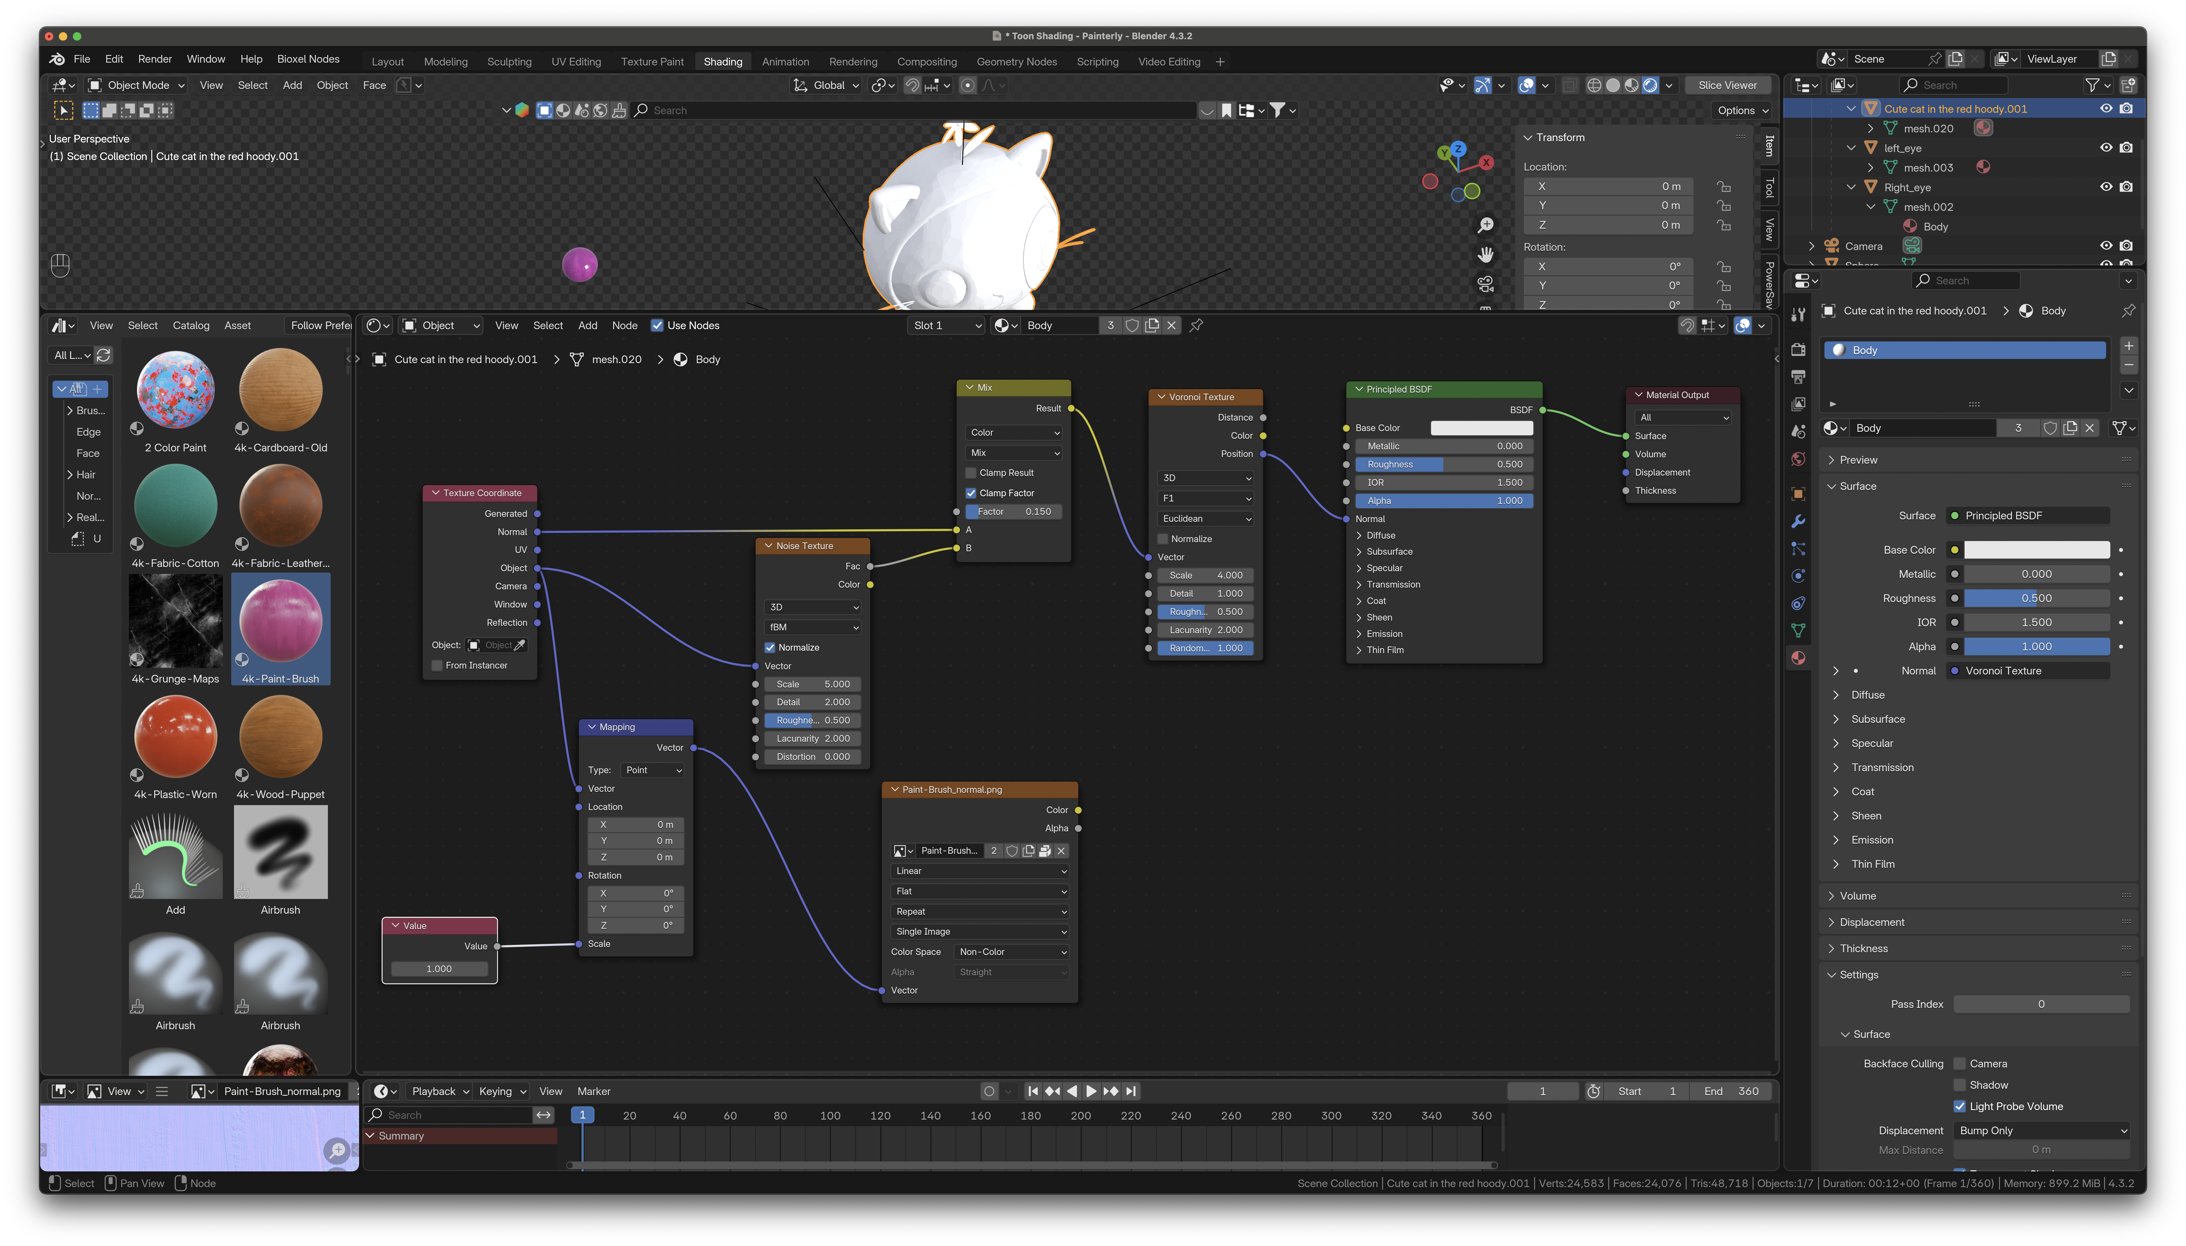Open the Physics properties tab
The width and height of the screenshot is (2186, 1246).
1798,576
